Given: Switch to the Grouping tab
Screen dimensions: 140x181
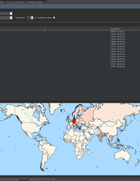Looking at the screenshot, I should (15, 179).
